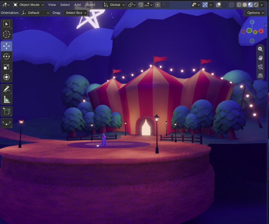This screenshot has width=269, height=224.
Task: Open the Options dropdown
Action: point(255,13)
